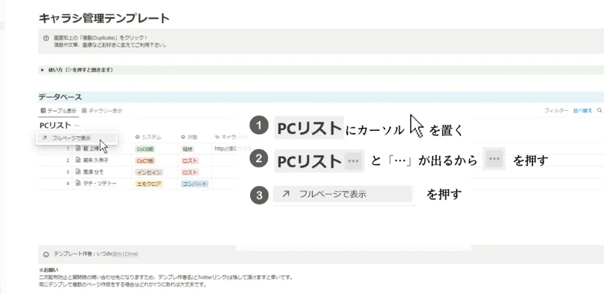Image resolution: width=604 pixels, height=293 pixels.
Task: Click the キャラシ管理テンプレート page title
Action: click(x=104, y=18)
